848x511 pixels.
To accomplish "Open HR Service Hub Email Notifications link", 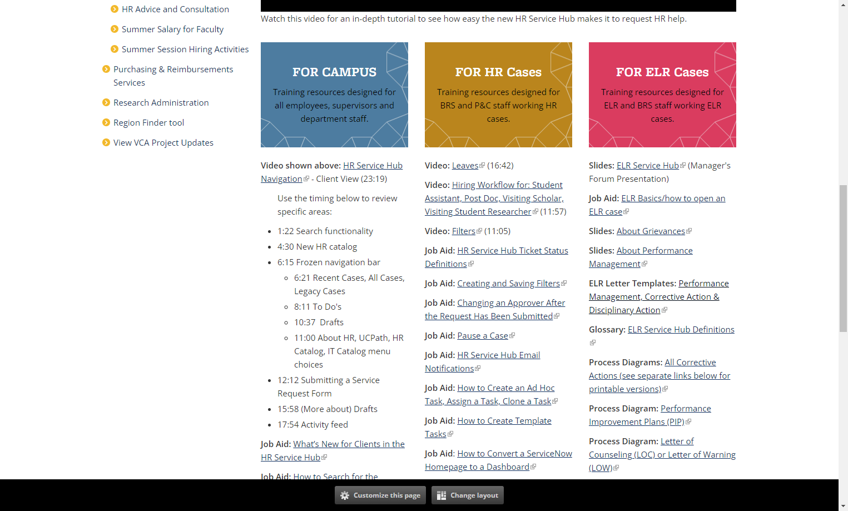I will 483,362.
